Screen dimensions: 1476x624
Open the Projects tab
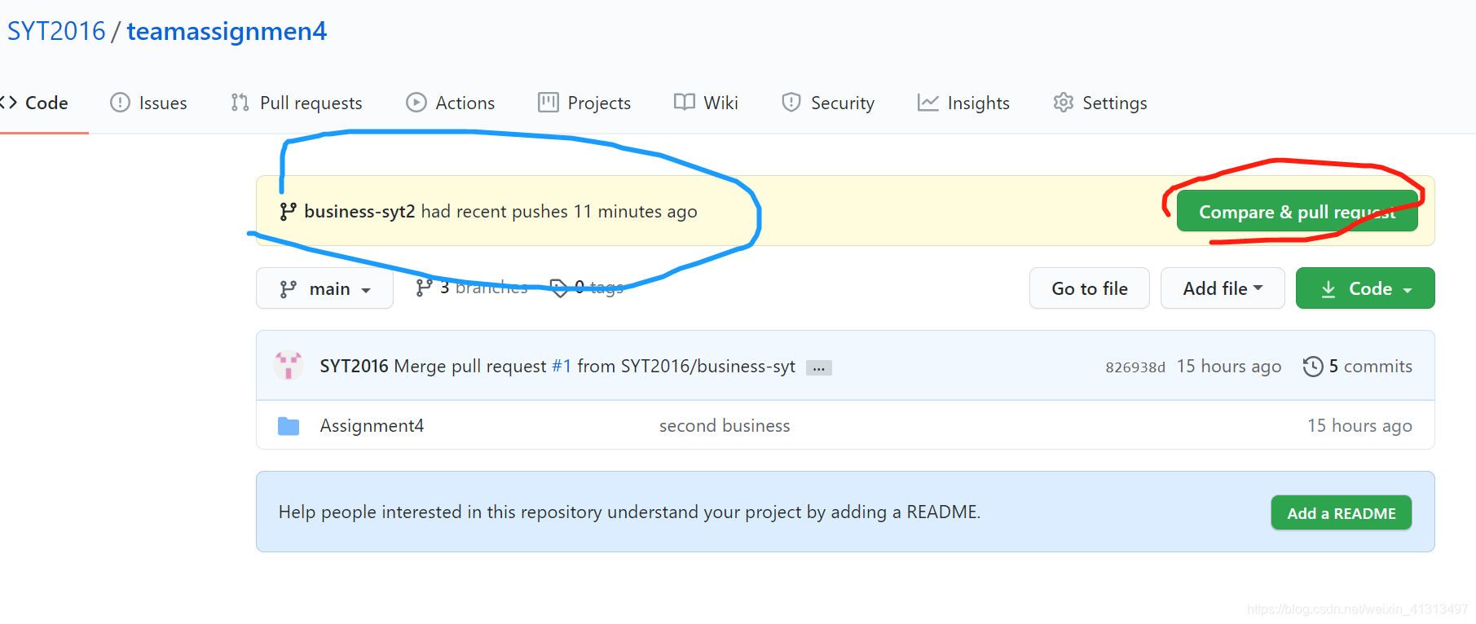[584, 103]
